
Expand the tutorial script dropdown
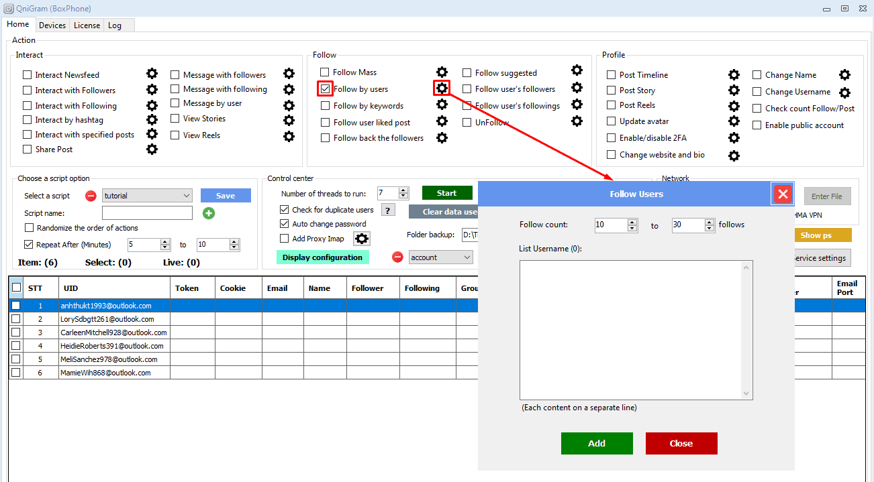[x=186, y=196]
